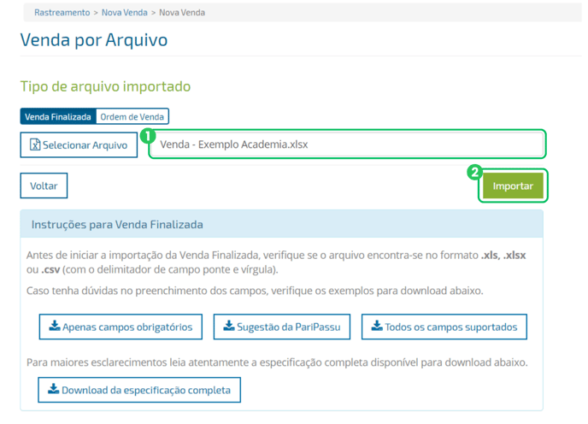Download the Apenas campos obrigatórios example
Viewport: 588px width, 424px height.
(x=121, y=327)
